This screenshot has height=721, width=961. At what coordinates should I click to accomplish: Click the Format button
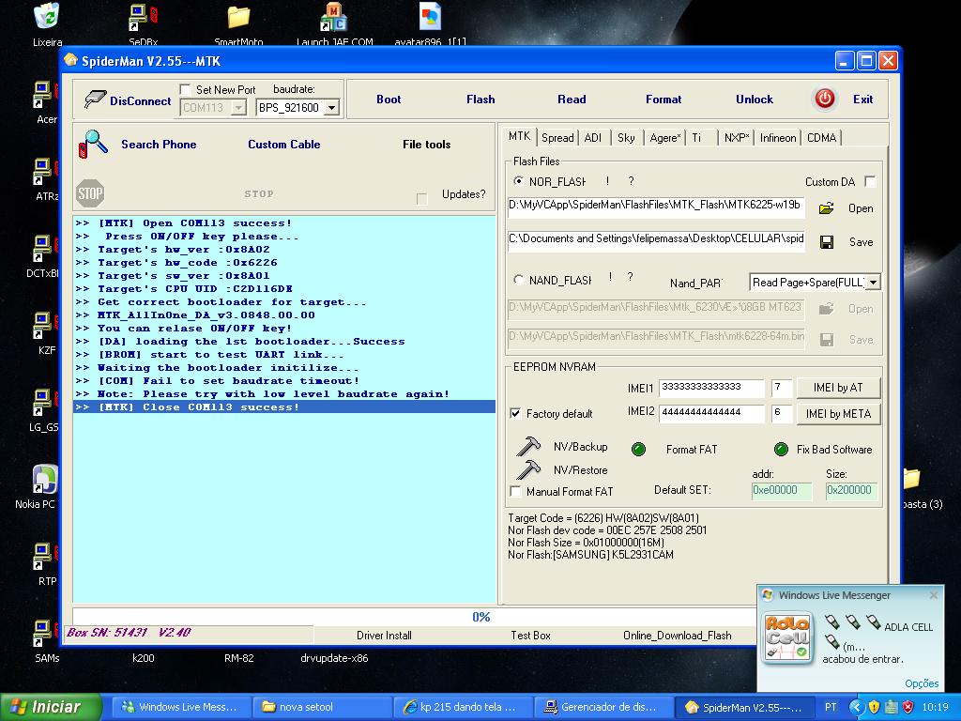664,100
